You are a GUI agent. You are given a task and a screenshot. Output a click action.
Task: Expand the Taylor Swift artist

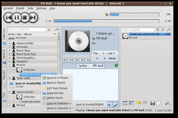[10, 78]
